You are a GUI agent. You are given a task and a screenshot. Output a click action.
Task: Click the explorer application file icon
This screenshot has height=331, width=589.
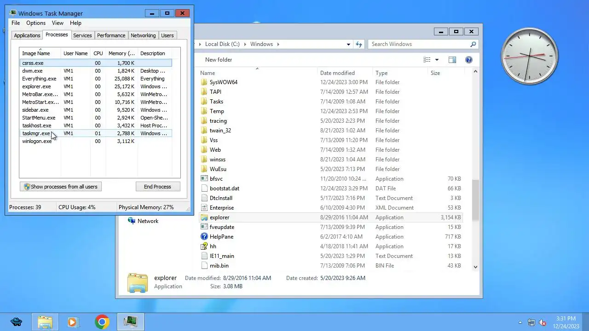pos(205,217)
